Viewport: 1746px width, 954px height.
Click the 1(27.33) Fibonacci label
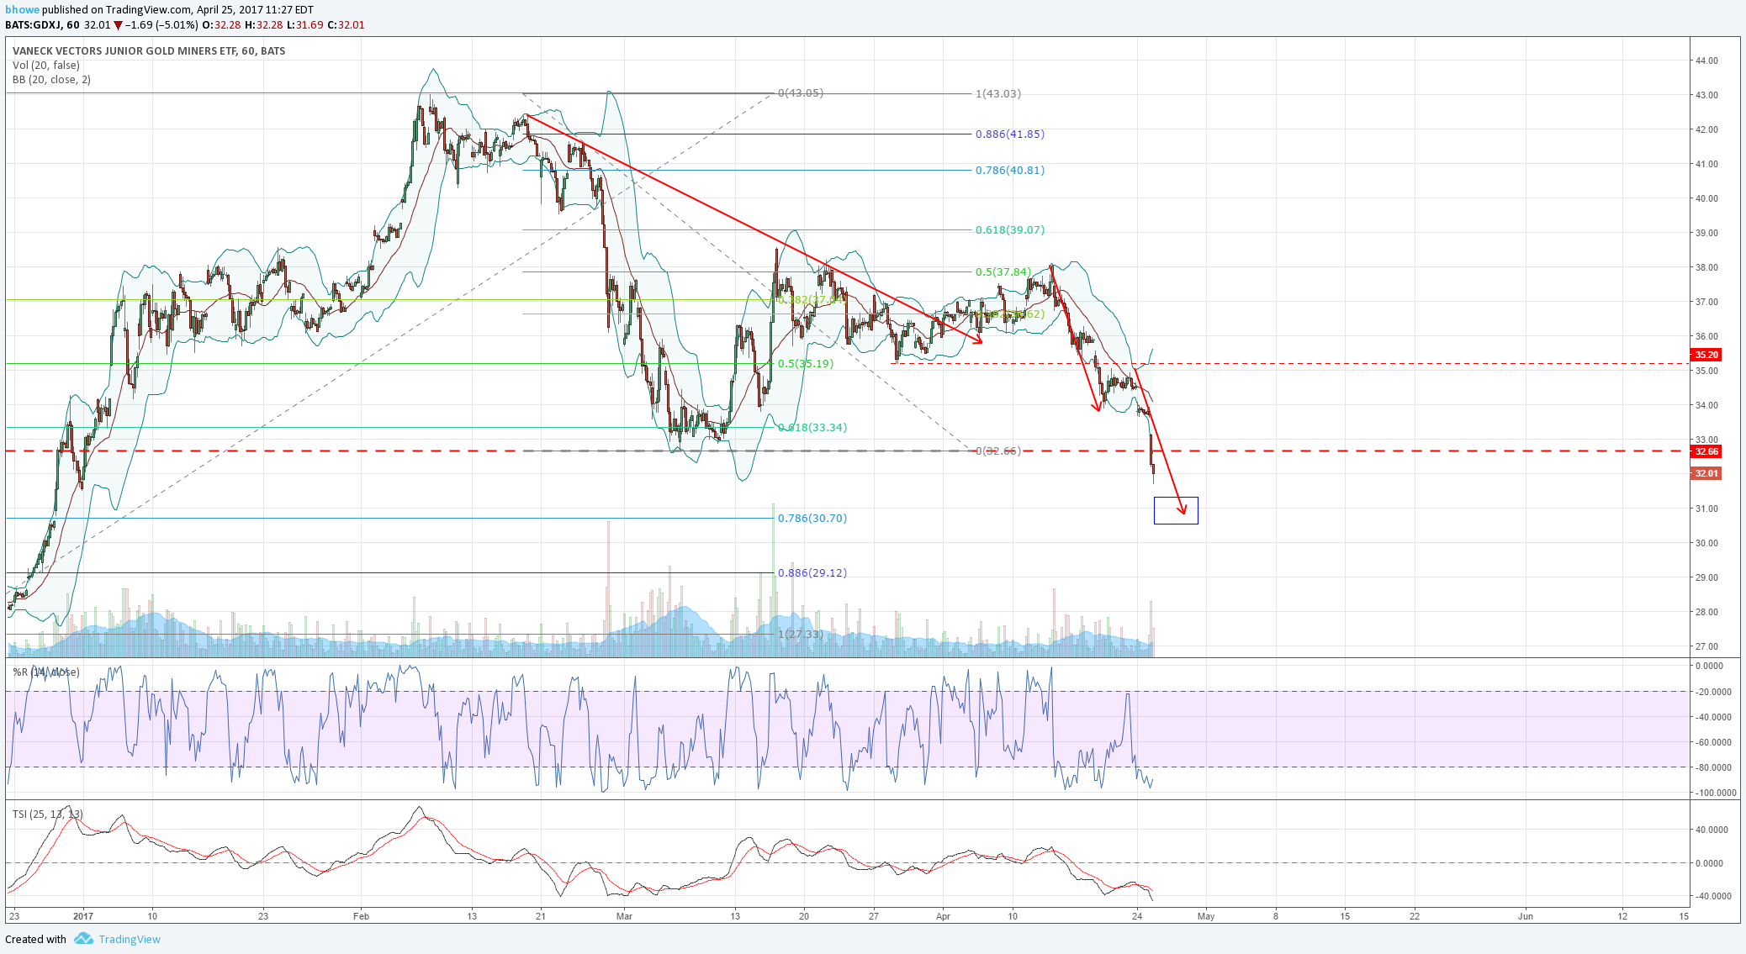801,635
